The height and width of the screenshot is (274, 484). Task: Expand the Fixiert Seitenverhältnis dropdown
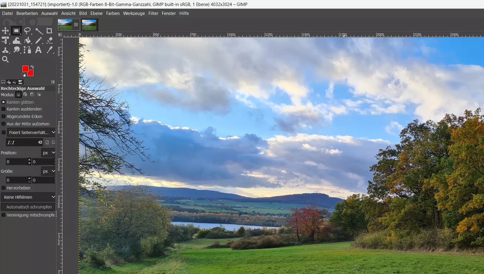pos(31,132)
